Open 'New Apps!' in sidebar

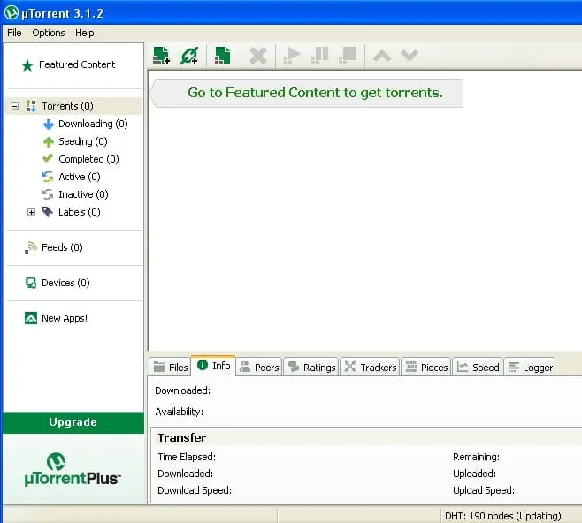click(x=65, y=318)
